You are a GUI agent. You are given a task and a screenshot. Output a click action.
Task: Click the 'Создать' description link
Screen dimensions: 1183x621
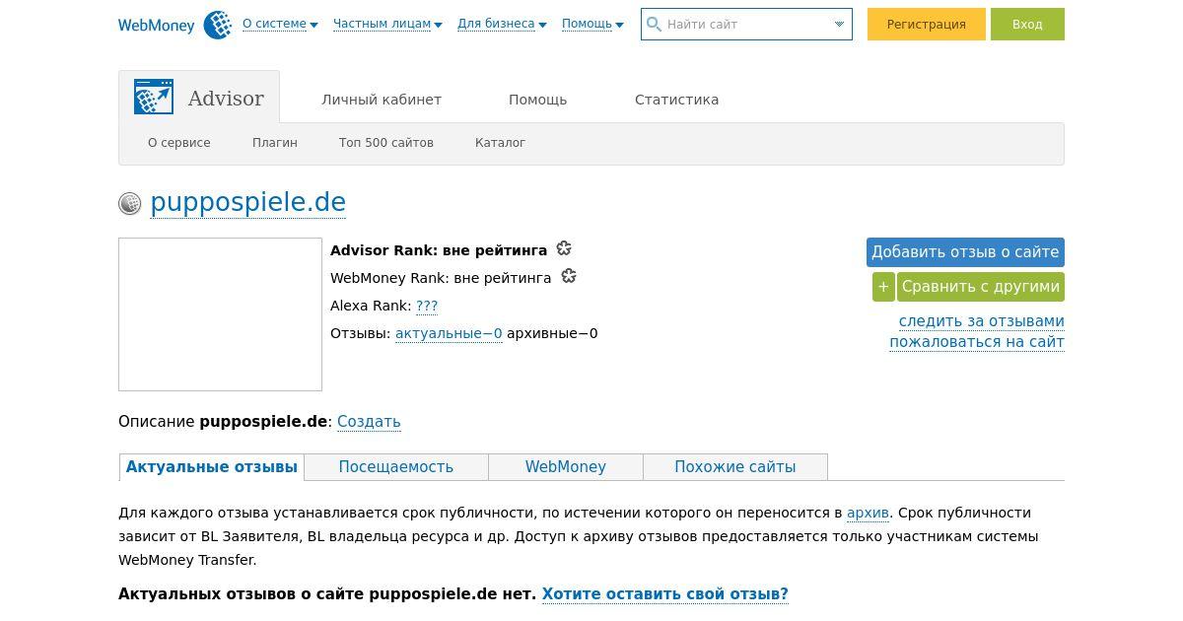point(369,422)
